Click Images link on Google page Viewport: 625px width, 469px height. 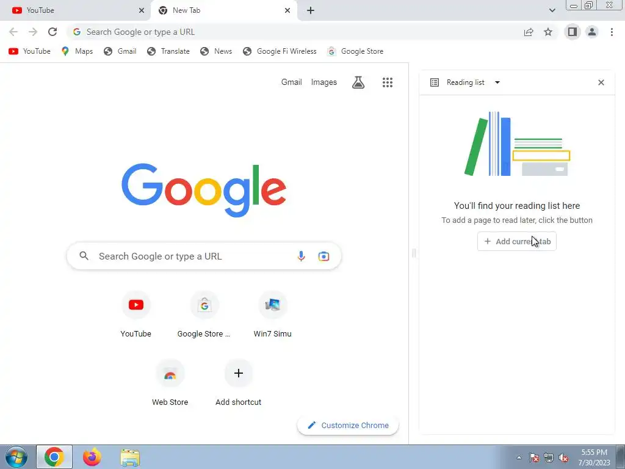tap(323, 82)
